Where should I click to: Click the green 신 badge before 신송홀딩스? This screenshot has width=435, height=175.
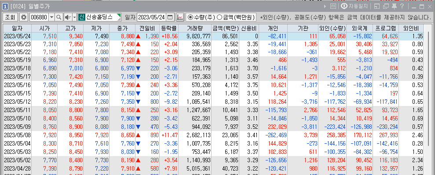coord(81,17)
